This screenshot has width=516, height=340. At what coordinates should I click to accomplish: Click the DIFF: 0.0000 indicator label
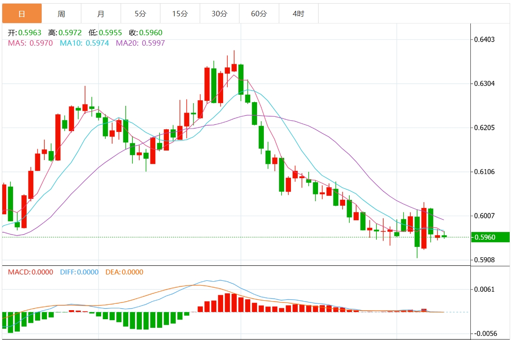point(80,272)
